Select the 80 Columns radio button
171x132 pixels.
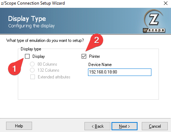coord(32,64)
